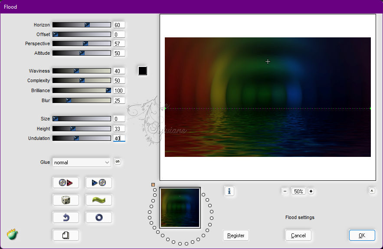Viewport: 383px width, 249px height.
Task: Click the plus zoom-in button
Action: (x=311, y=191)
